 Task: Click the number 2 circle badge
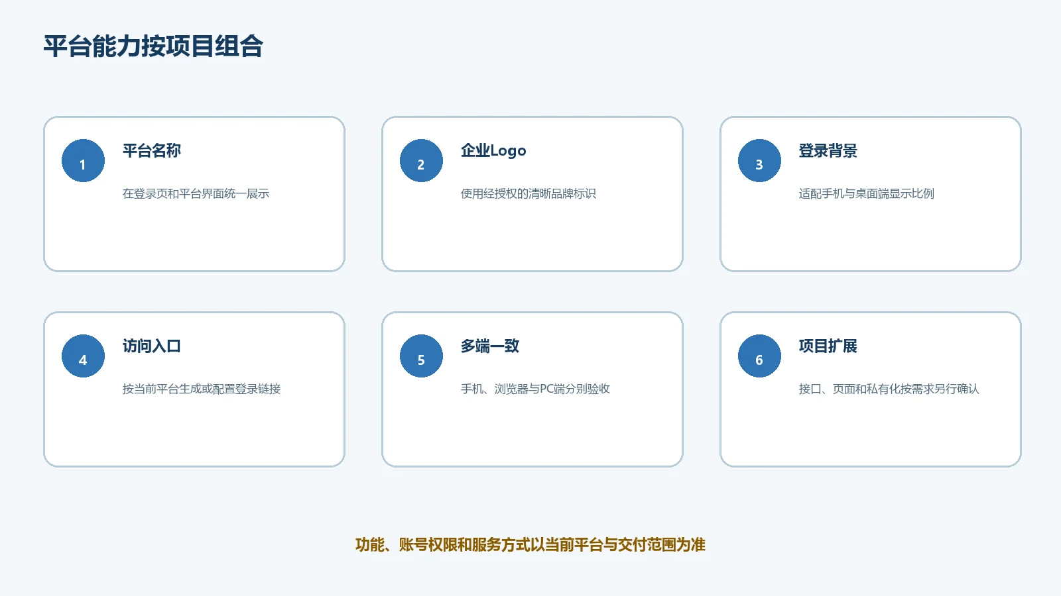pyautogui.click(x=421, y=160)
